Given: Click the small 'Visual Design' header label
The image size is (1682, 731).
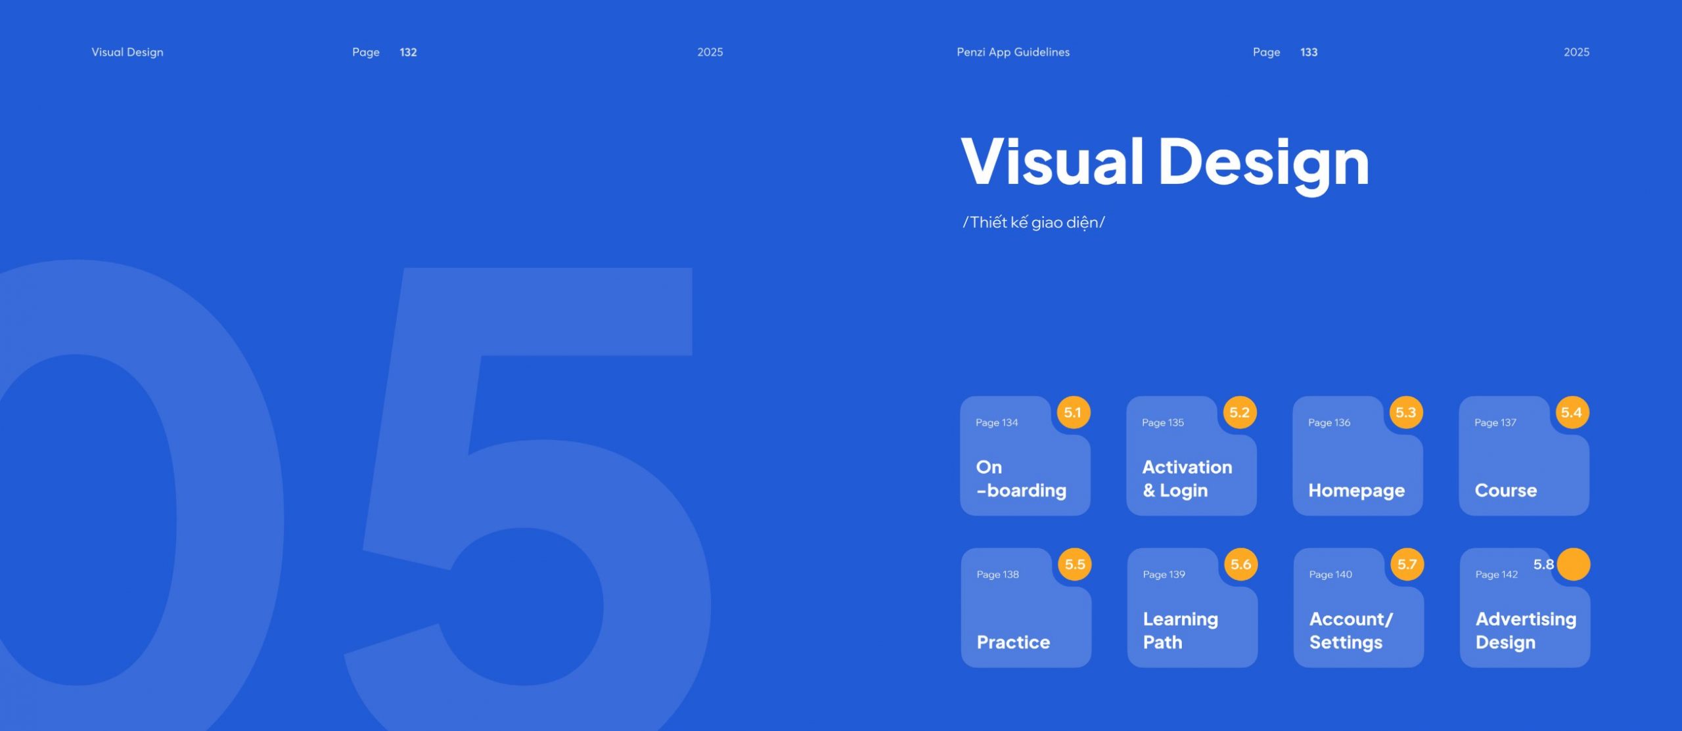Looking at the screenshot, I should coord(127,52).
